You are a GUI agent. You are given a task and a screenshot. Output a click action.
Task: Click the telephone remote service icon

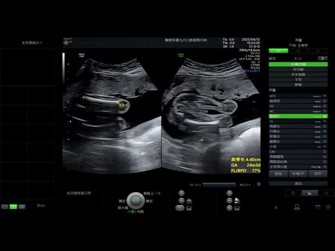[x=318, y=207]
